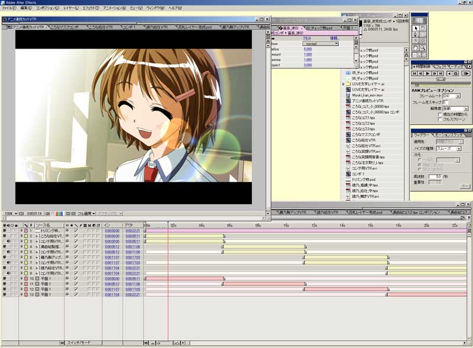Switch to the コンポ 1 tab
The image size is (473, 348).
pos(129,27)
